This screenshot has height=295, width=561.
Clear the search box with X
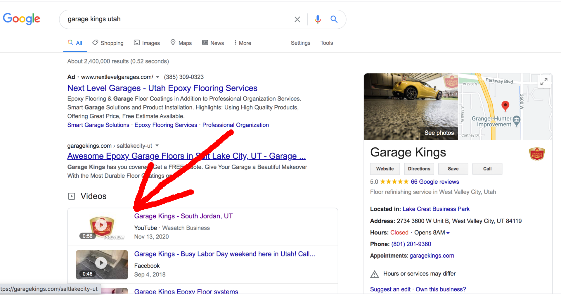pyautogui.click(x=297, y=19)
